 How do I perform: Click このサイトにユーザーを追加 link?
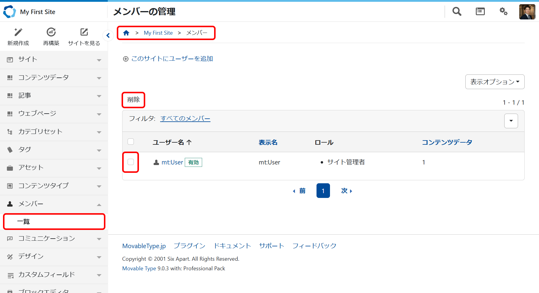172,59
